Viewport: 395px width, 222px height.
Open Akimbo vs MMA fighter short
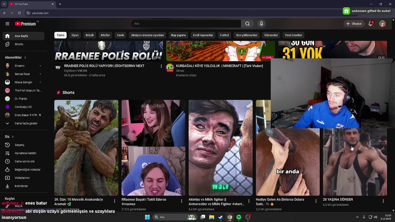click(x=220, y=148)
